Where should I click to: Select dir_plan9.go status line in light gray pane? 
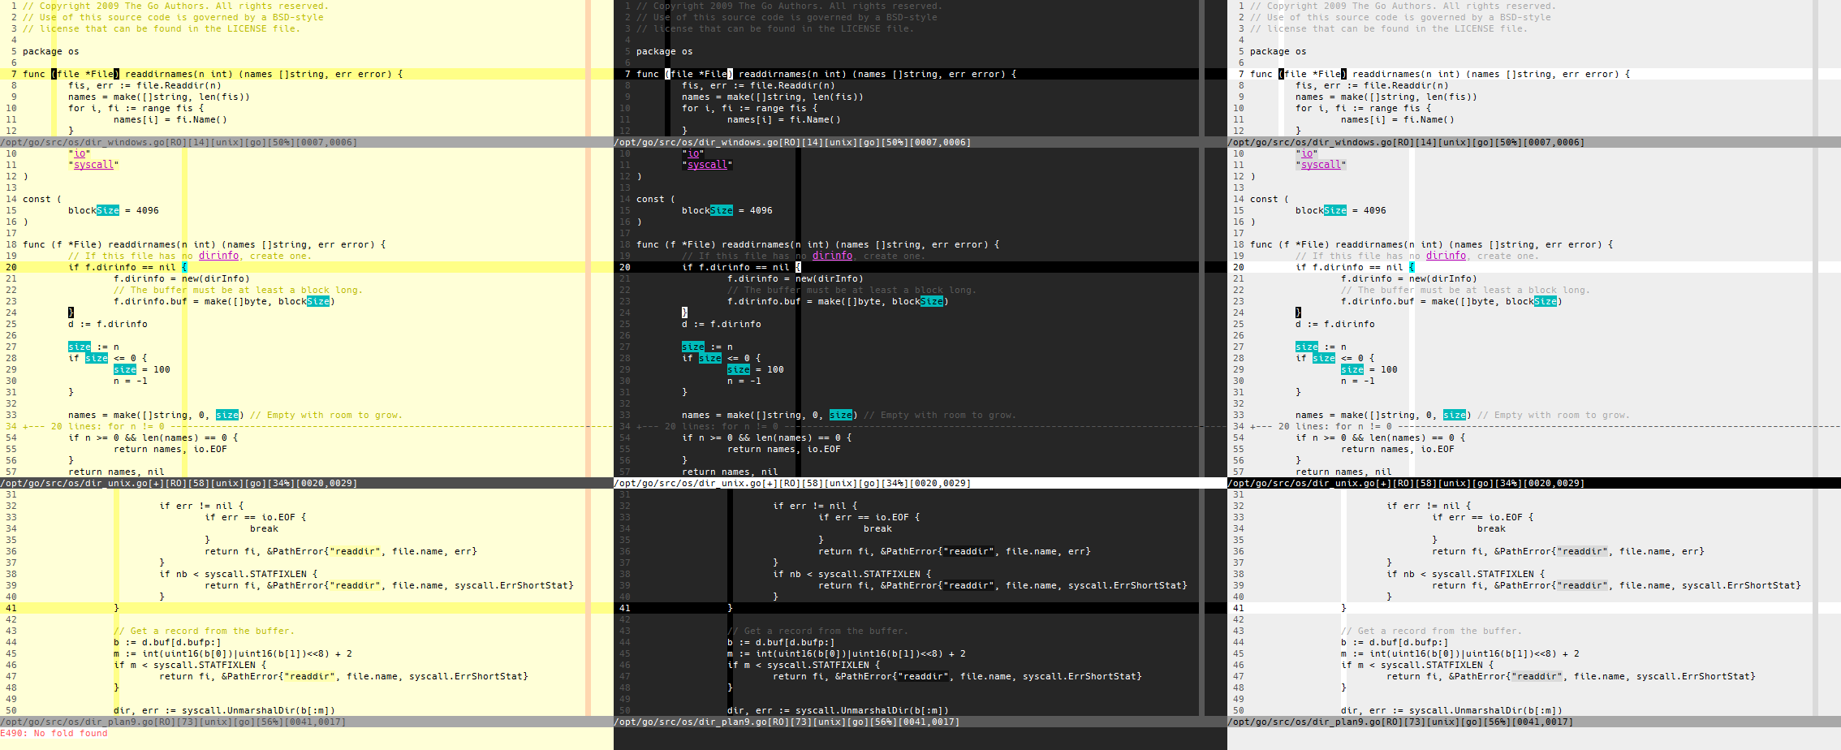(1534, 722)
